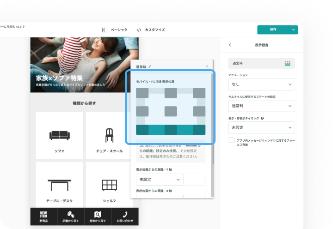
Task: Click the モバイル・PC共通 表示位置 label
Action: click(x=155, y=82)
